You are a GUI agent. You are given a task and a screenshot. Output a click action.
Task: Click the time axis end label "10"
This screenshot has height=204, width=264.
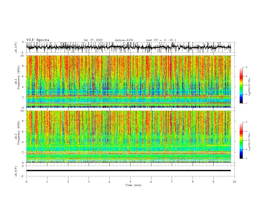(234, 182)
